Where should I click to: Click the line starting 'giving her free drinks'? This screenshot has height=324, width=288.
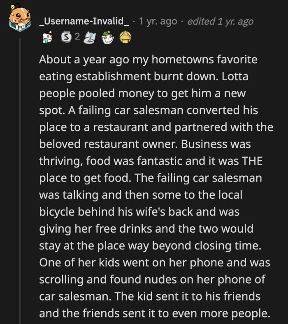[146, 228]
